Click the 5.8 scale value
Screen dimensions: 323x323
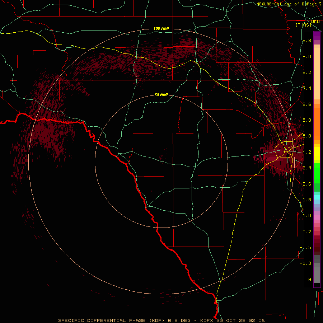pos(307,120)
